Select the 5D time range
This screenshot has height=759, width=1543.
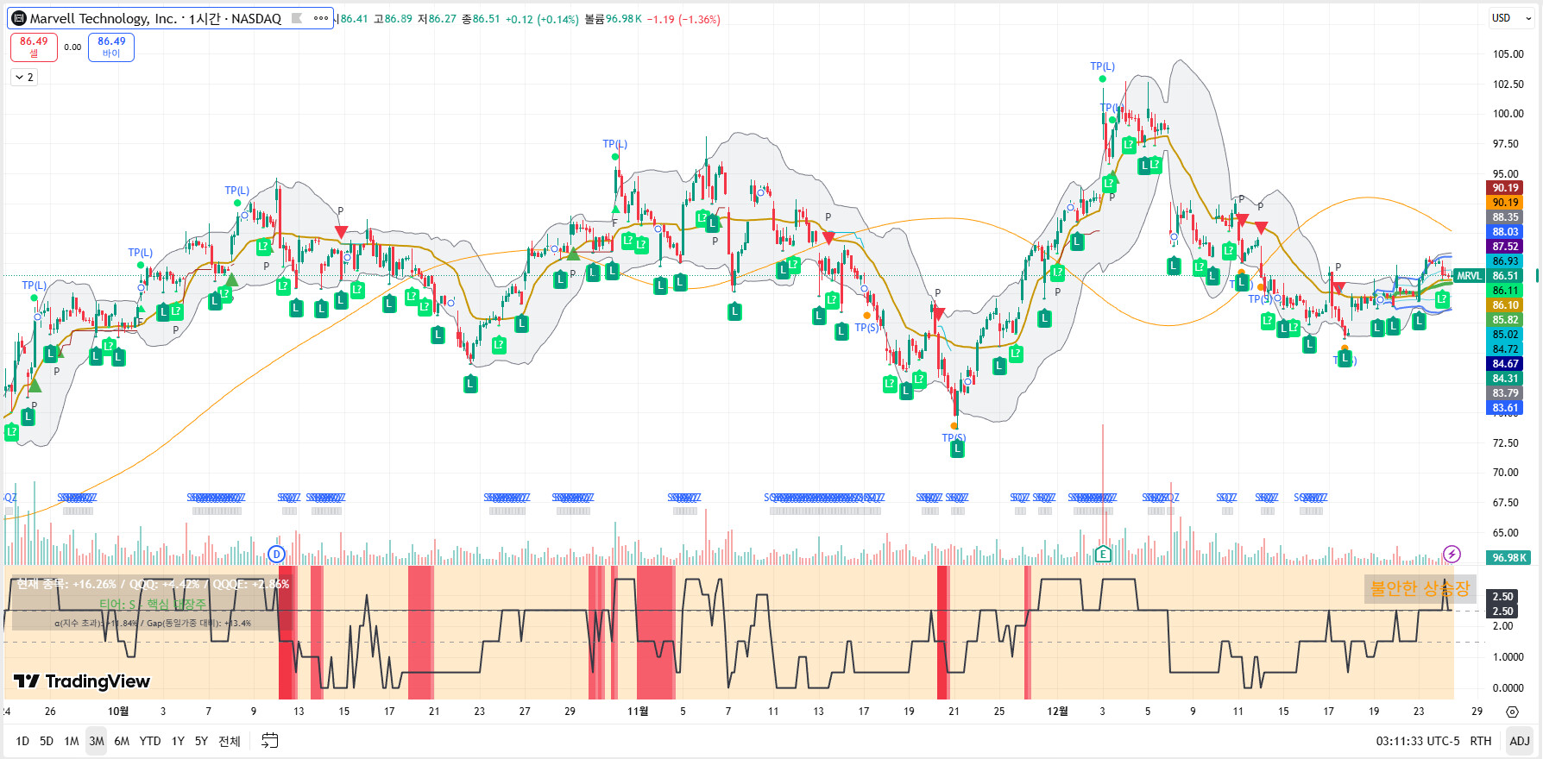pos(47,741)
